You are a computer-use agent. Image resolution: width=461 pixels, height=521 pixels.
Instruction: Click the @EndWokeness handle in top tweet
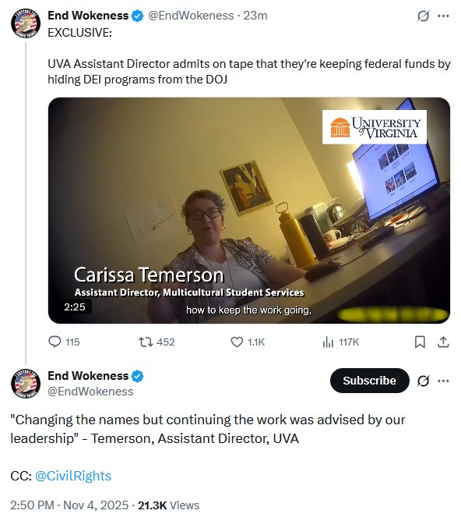coord(191,16)
